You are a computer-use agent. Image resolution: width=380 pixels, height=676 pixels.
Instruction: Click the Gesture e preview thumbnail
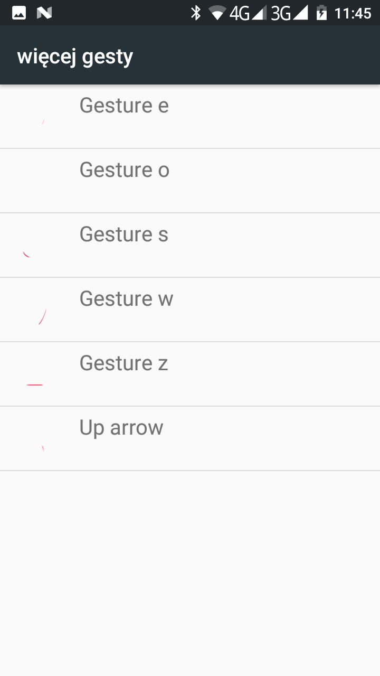pos(34,117)
